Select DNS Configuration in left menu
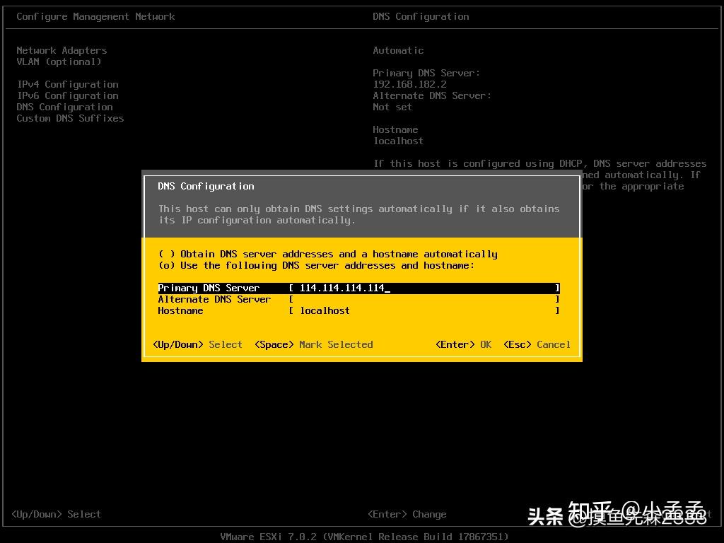The width and height of the screenshot is (724, 543). pyautogui.click(x=64, y=107)
